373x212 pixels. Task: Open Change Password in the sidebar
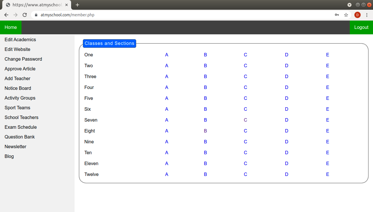(x=23, y=59)
